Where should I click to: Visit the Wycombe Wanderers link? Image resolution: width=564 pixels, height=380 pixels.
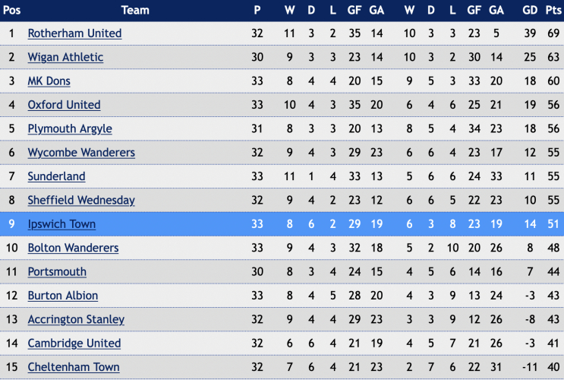(x=81, y=152)
